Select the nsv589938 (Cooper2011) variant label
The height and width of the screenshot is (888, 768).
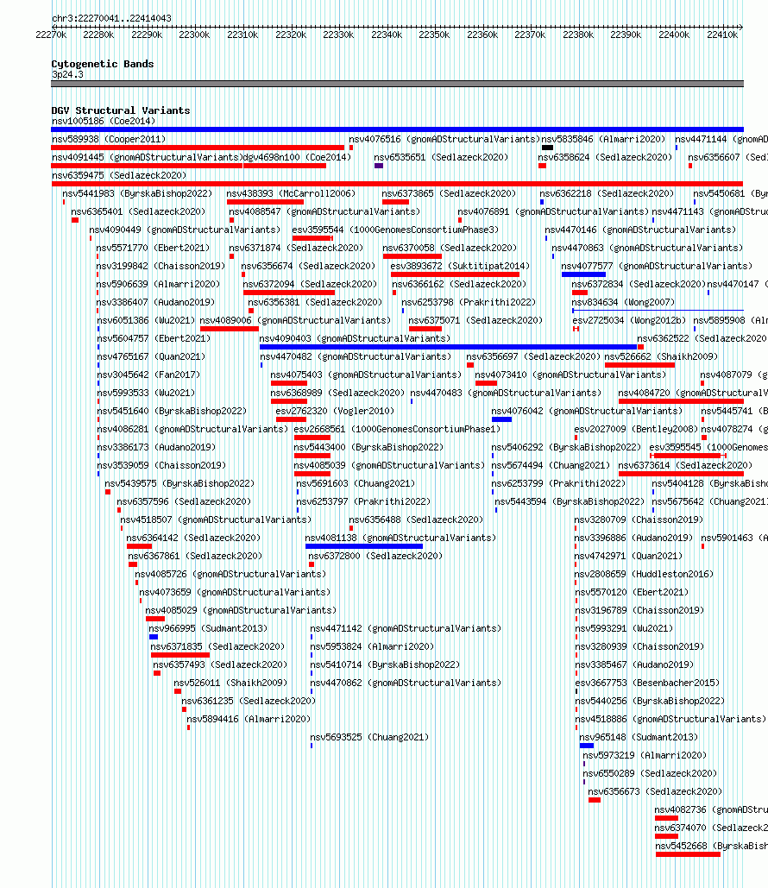(x=108, y=139)
